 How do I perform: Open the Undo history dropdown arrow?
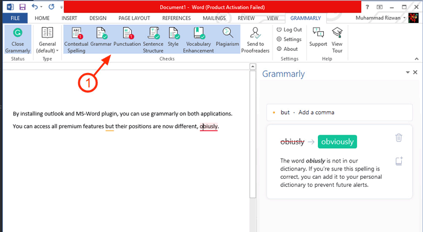[x=41, y=7]
